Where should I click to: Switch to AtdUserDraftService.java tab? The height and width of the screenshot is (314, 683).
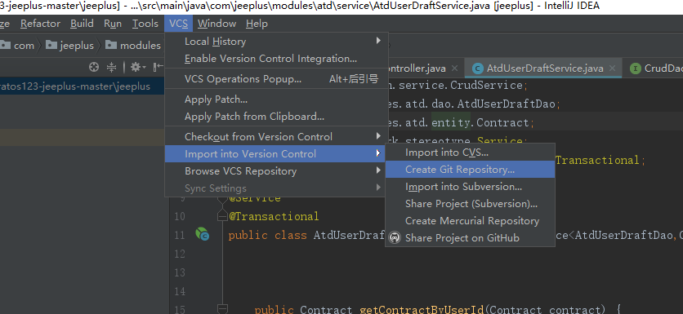[x=544, y=69]
